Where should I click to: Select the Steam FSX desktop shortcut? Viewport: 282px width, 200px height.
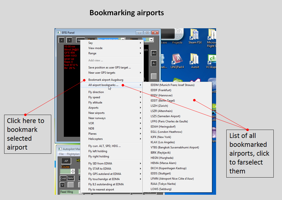(195, 37)
